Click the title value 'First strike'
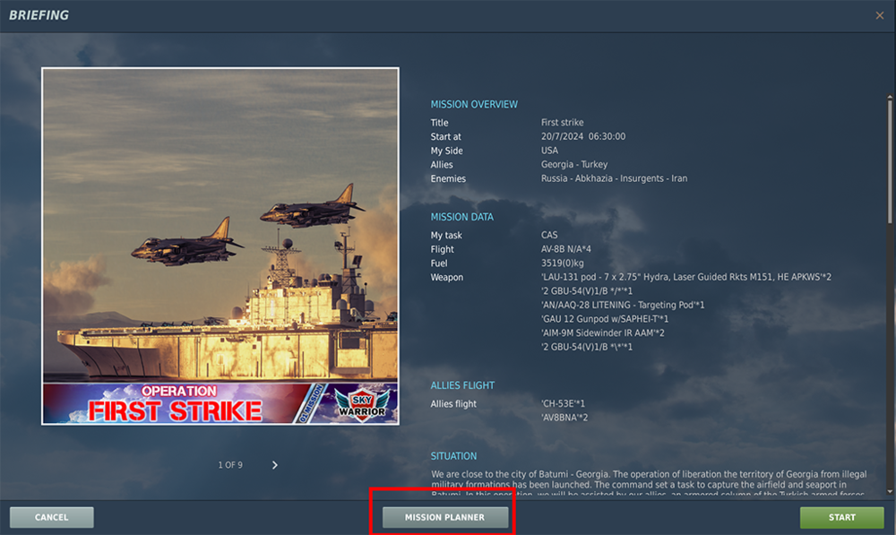Viewport: 896px width, 535px height. point(563,122)
